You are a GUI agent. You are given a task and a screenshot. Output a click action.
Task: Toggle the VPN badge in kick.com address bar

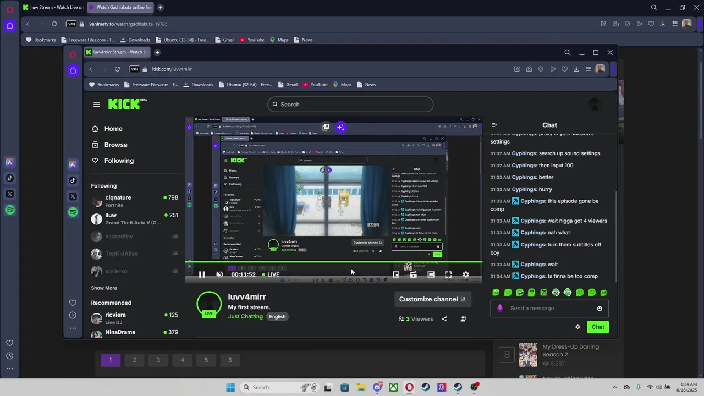click(x=134, y=69)
